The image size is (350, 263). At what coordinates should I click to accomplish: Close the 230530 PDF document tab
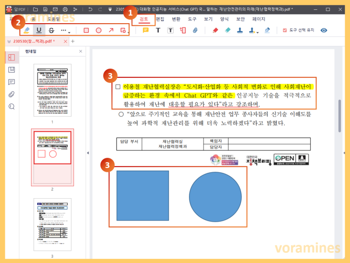(x=65, y=41)
